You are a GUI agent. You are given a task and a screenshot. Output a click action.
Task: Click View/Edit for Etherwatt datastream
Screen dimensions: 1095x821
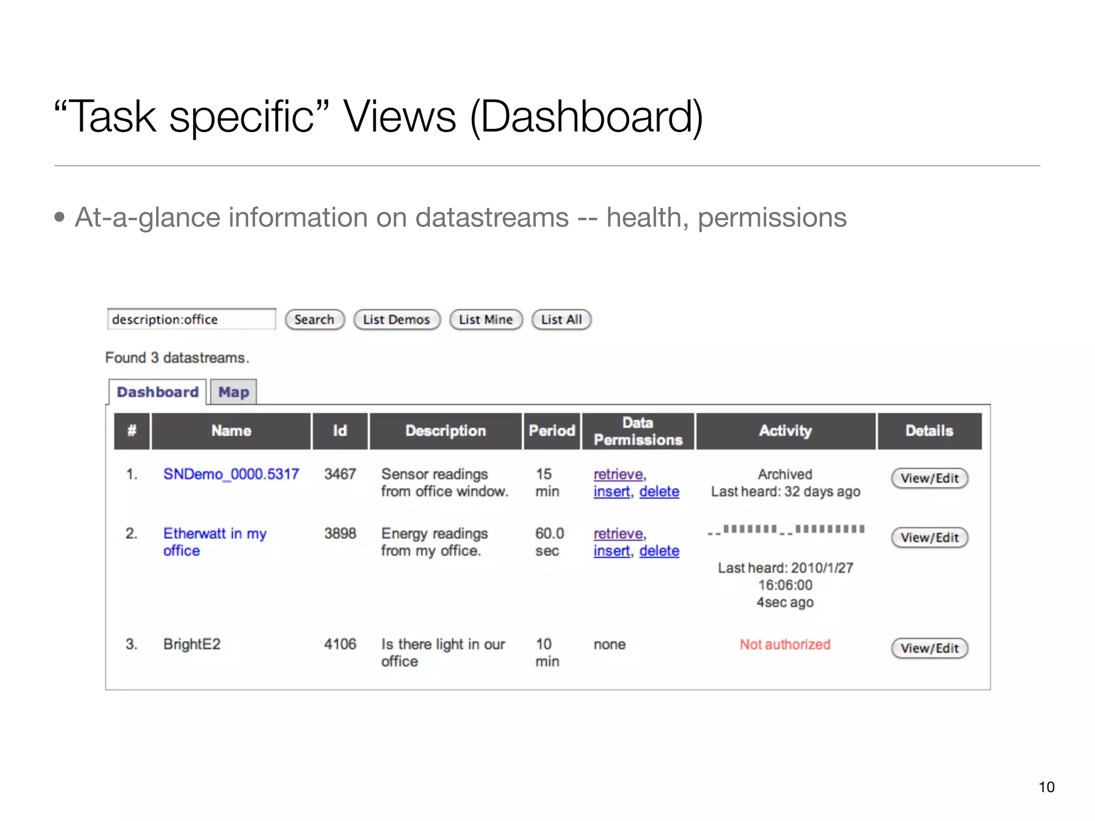click(929, 537)
